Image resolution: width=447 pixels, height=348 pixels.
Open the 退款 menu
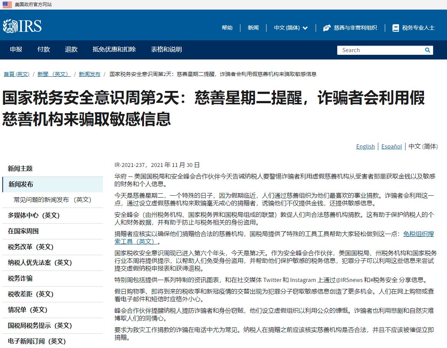(71, 49)
